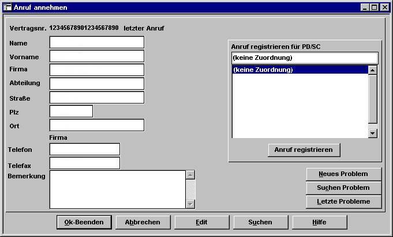This screenshot has width=393, height=237.
Task: Click the window system menu icon
Action: point(8,7)
